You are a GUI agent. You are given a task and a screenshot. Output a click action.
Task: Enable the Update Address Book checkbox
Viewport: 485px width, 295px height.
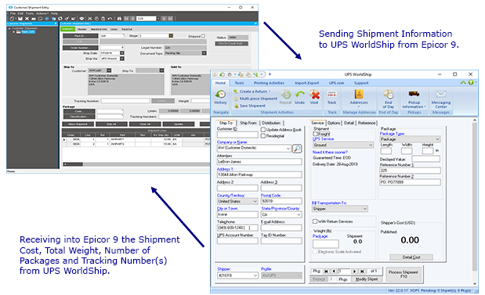pyautogui.click(x=263, y=130)
